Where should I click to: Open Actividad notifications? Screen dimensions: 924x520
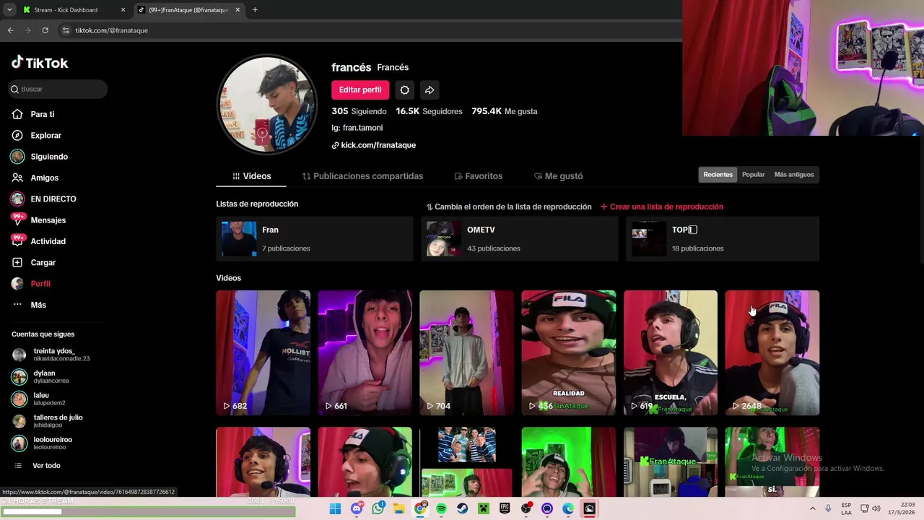(x=48, y=241)
